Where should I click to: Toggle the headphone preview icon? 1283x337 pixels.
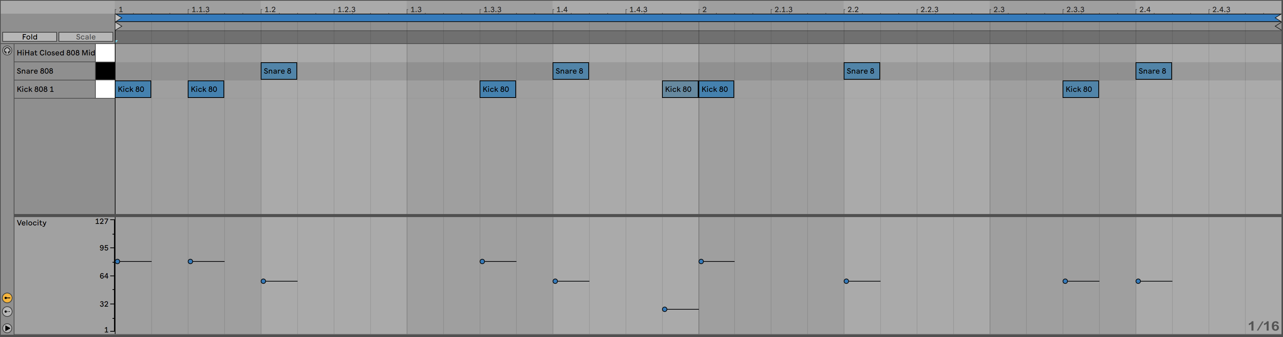[7, 51]
